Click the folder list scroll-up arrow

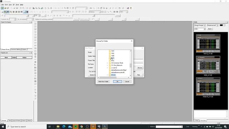130,51
